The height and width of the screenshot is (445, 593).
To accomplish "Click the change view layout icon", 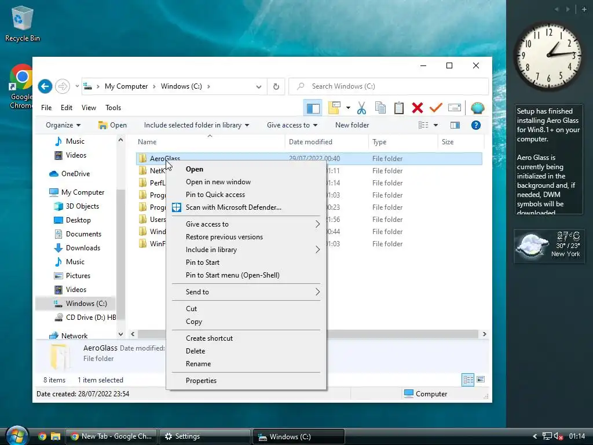I will (423, 125).
